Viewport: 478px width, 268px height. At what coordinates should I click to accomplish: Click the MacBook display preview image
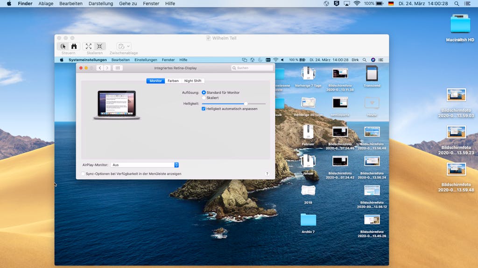[117, 105]
